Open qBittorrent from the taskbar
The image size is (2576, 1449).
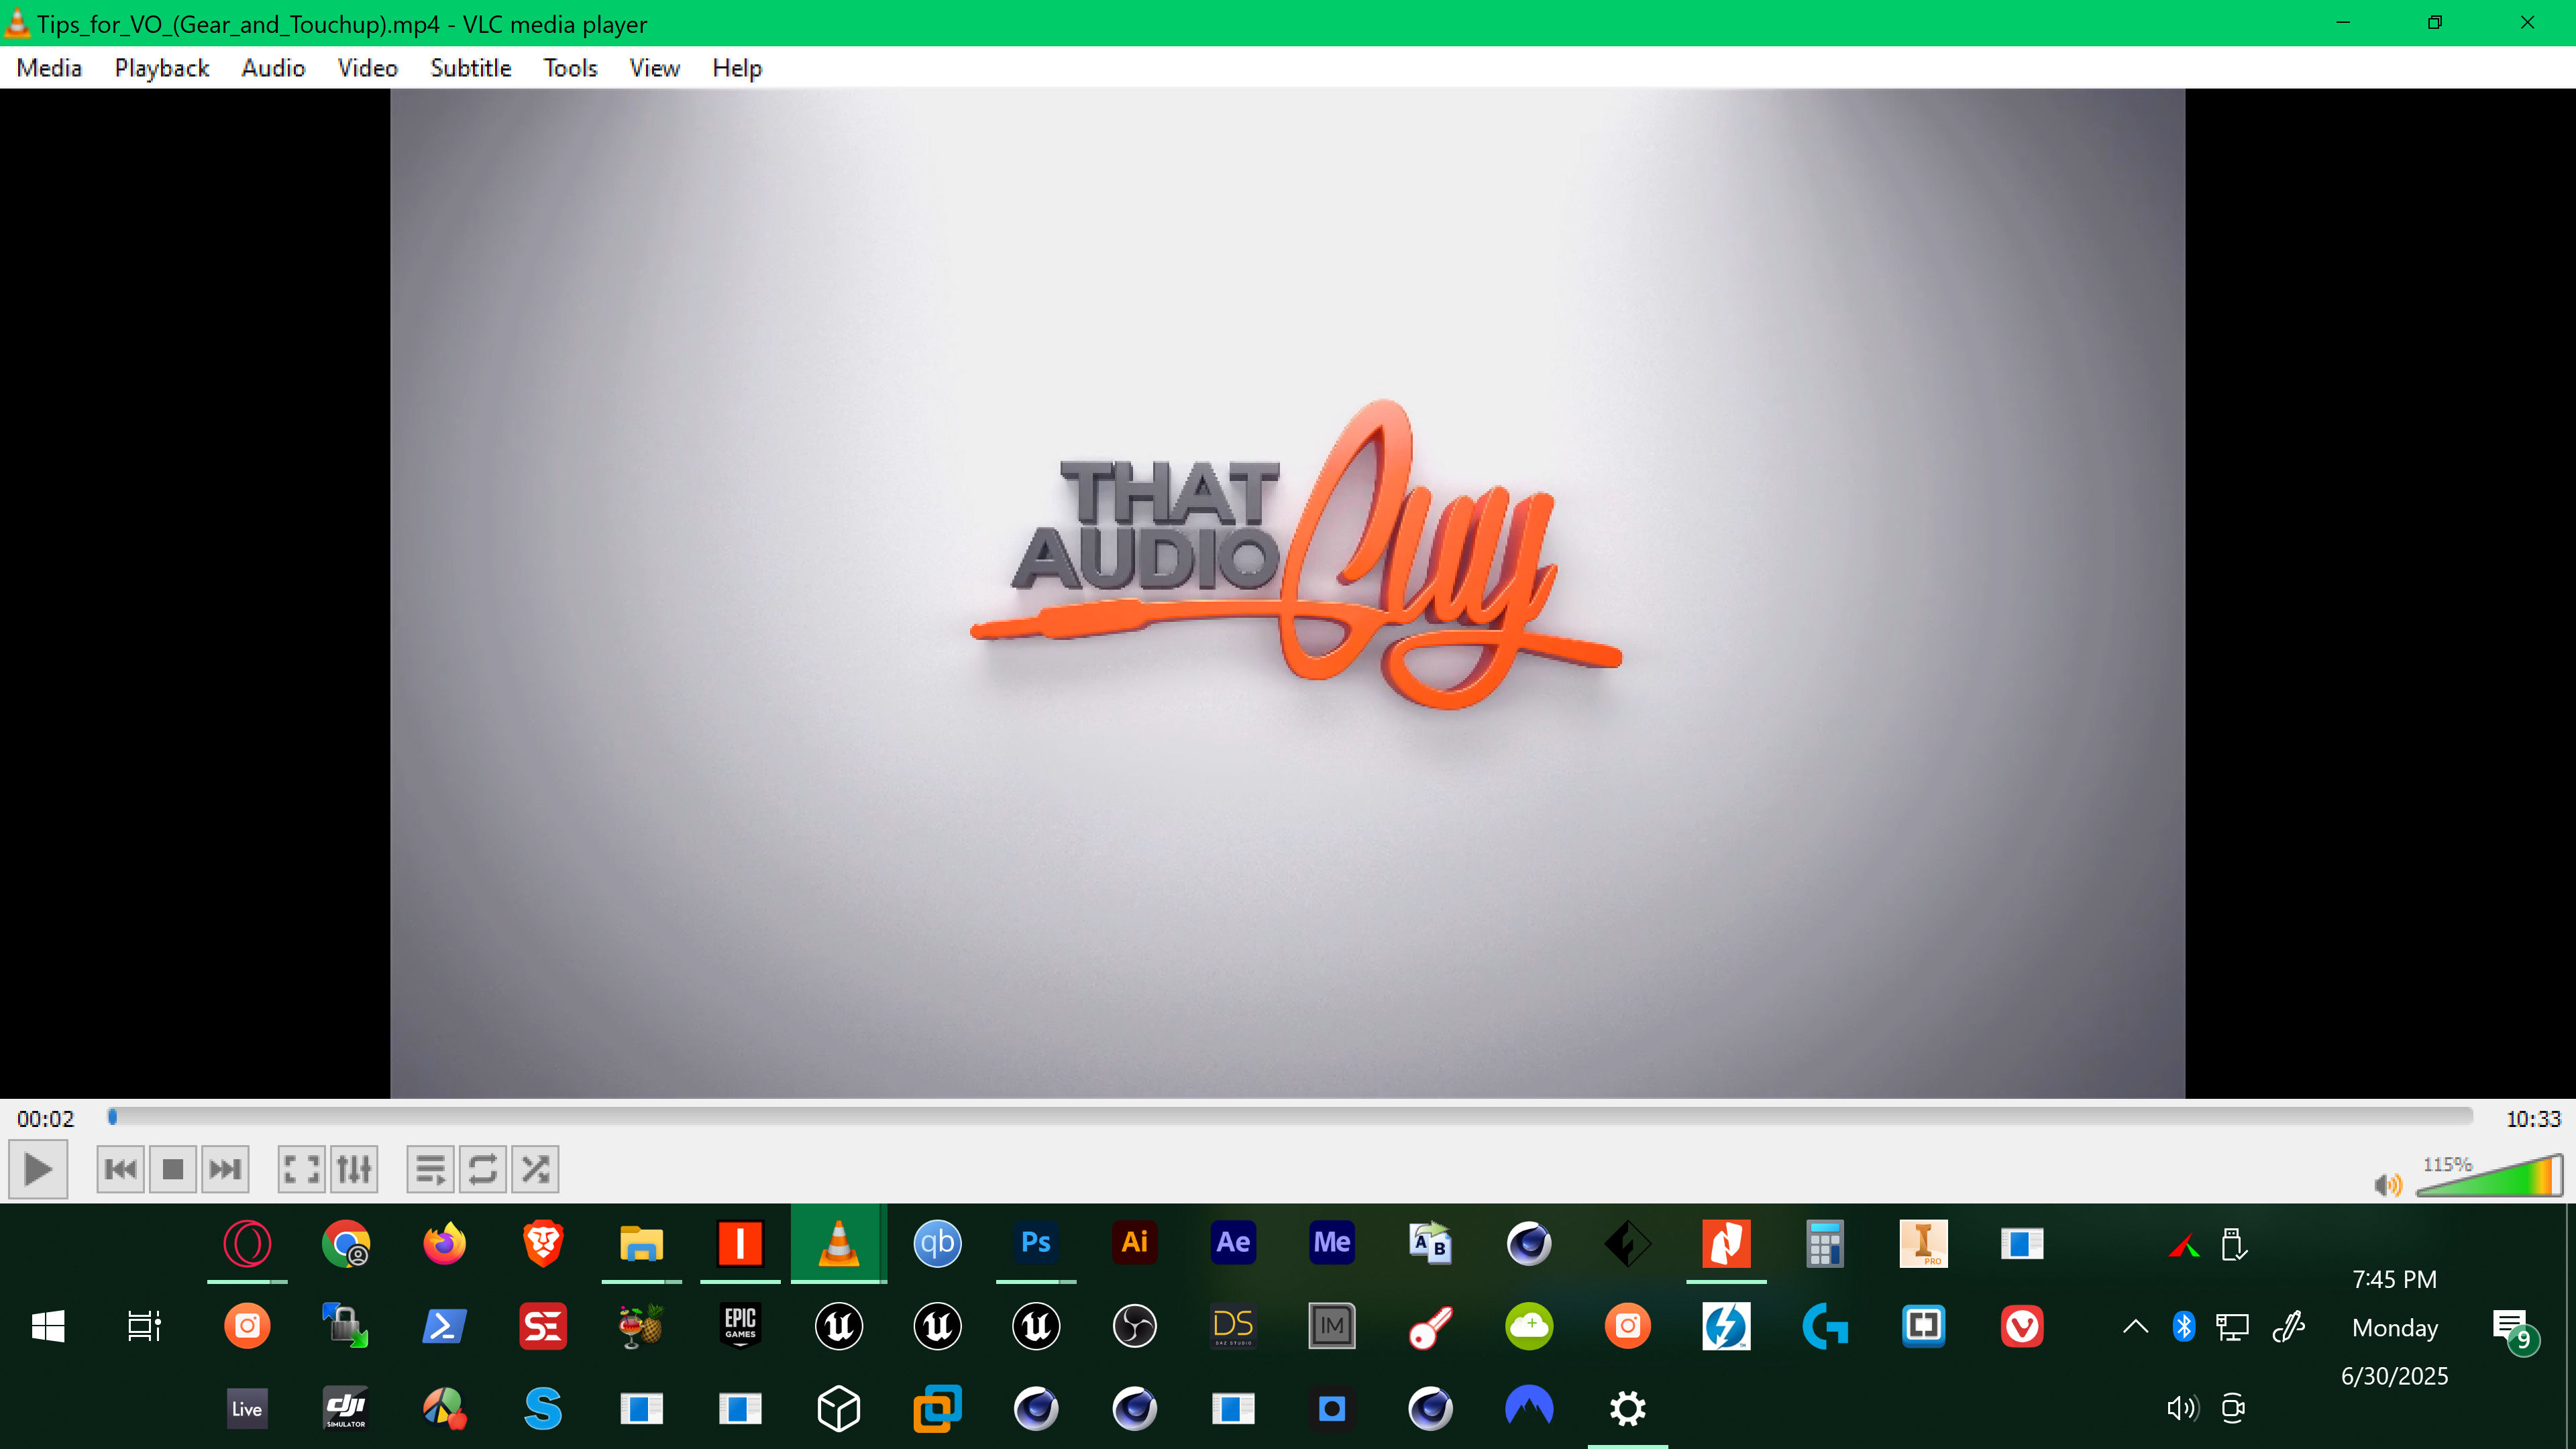pos(937,1244)
